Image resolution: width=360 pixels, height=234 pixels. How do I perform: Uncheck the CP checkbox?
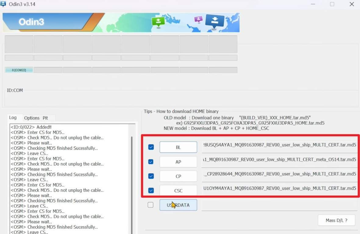[x=151, y=176]
